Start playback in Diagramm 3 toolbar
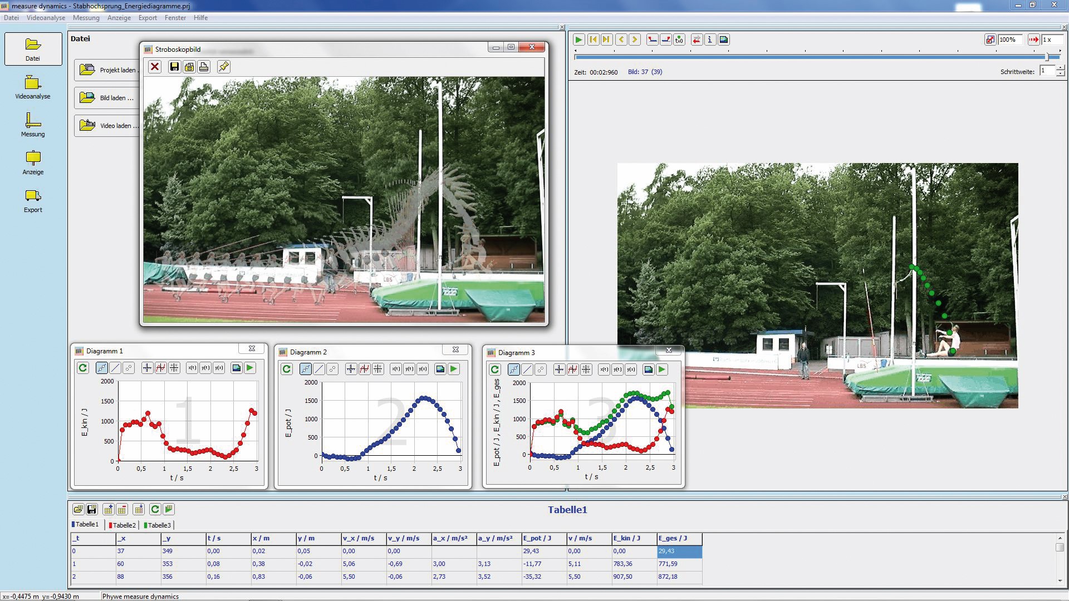The image size is (1069, 601). tap(662, 370)
